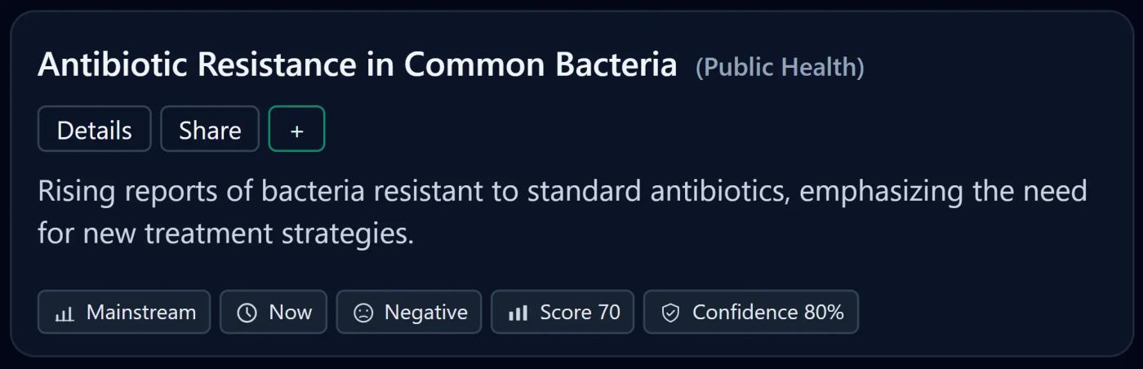Image resolution: width=1143 pixels, height=369 pixels.
Task: Open the Antibiotic Resistance in Common Bacteria title
Action: pos(358,64)
